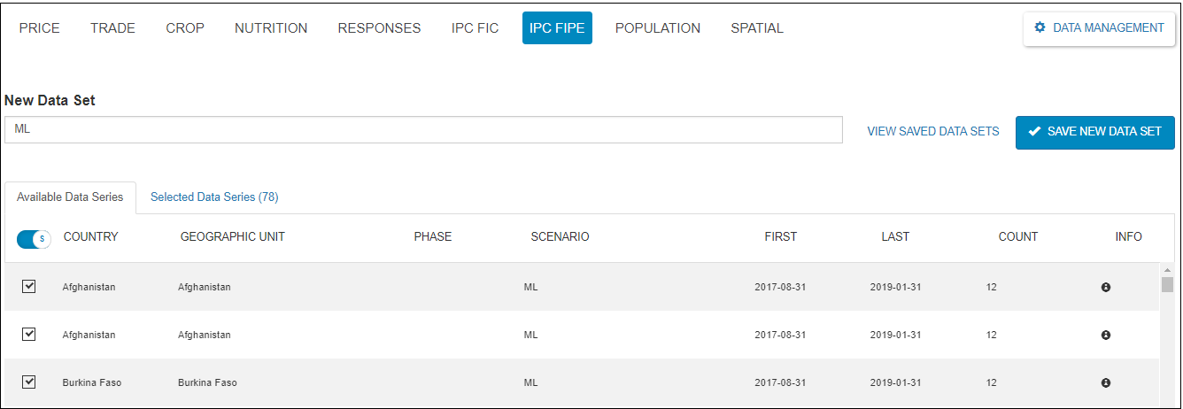Open info for first Afghanistan row
Image resolution: width=1183 pixels, height=409 pixels.
(1105, 288)
